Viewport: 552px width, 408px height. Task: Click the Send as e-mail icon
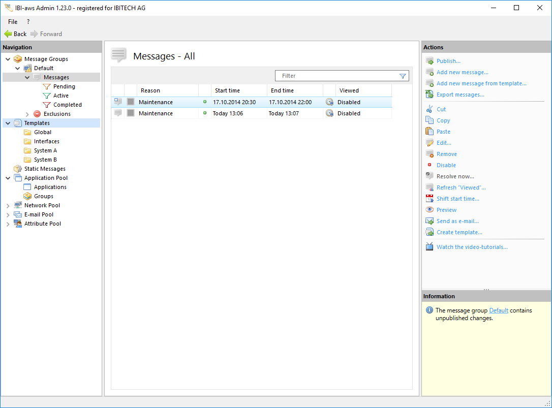click(x=430, y=221)
